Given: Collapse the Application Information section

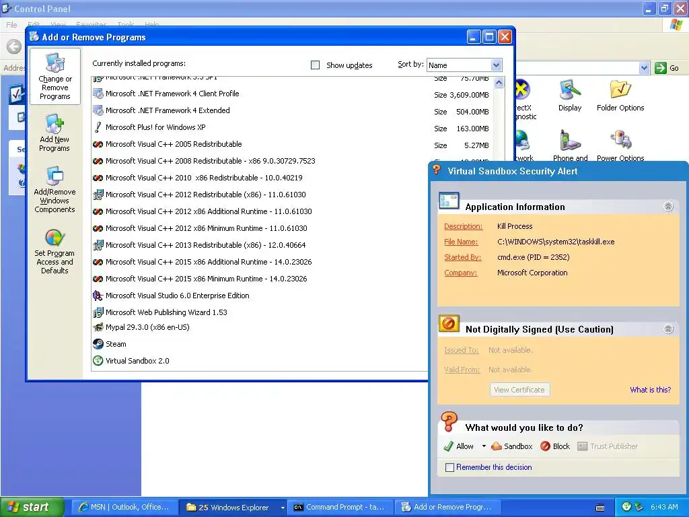Looking at the screenshot, I should pyautogui.click(x=668, y=206).
